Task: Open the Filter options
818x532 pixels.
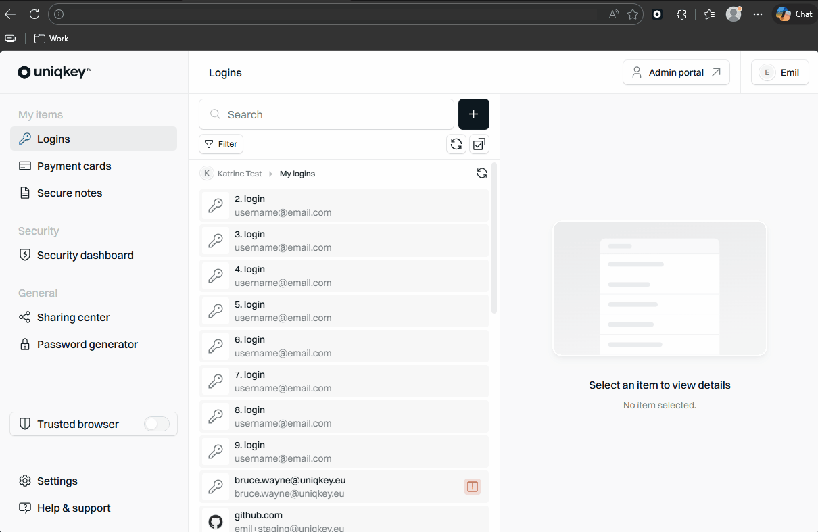Action: [x=221, y=144]
